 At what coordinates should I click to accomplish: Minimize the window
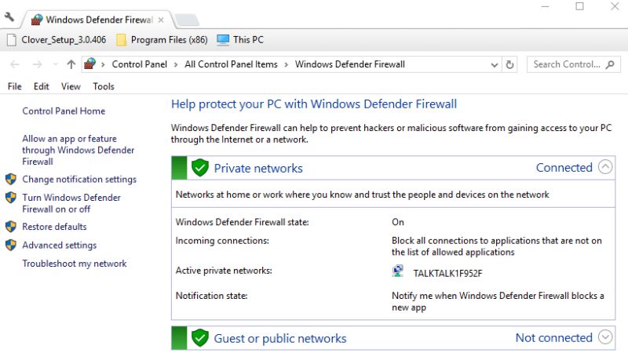tap(545, 6)
